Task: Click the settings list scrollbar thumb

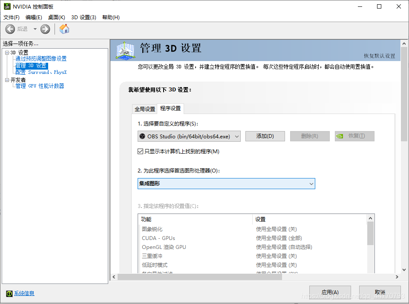Action: point(370,234)
